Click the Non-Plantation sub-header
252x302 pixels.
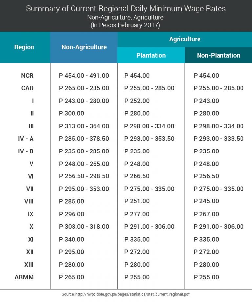pyautogui.click(x=219, y=55)
